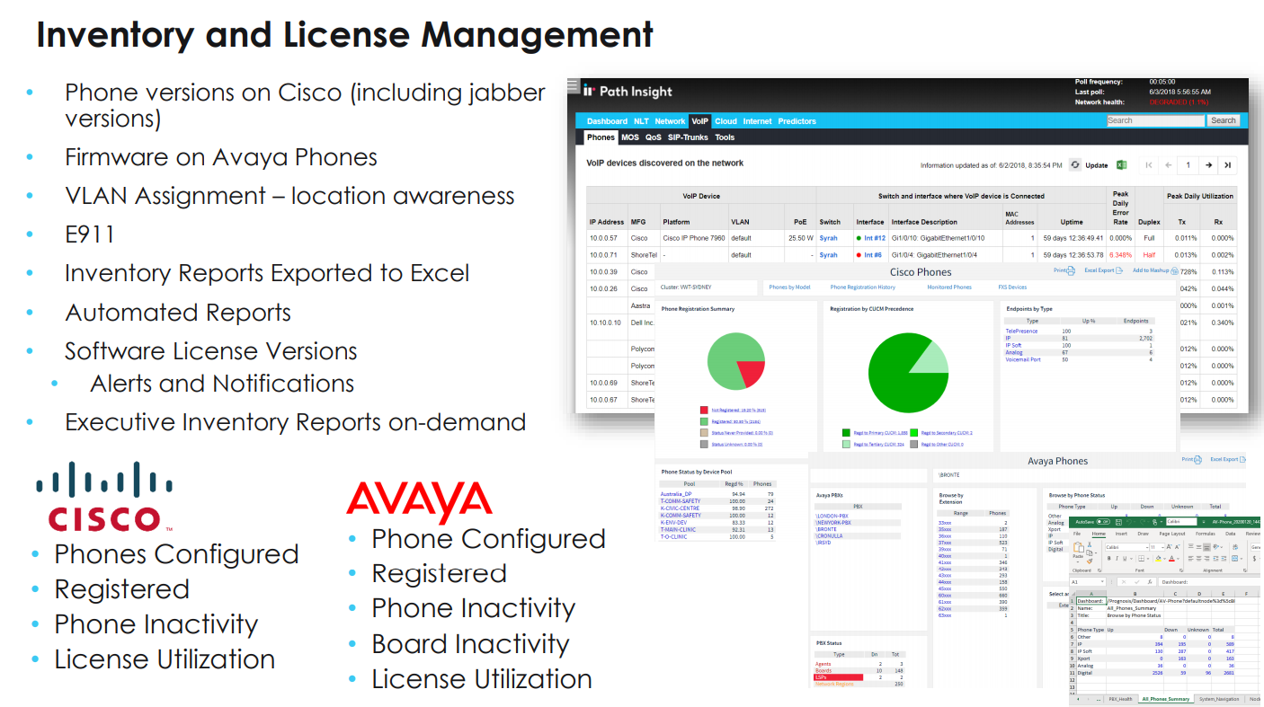This screenshot has width=1264, height=707.
Task: Go to next page arrow
Action: point(1208,165)
